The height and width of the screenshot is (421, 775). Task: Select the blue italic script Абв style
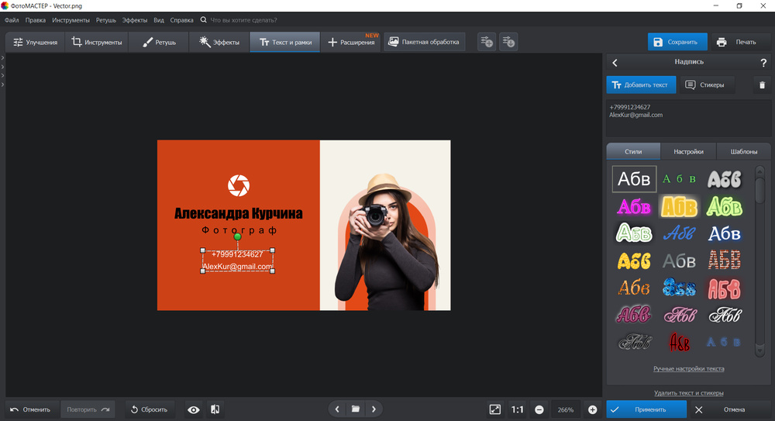[679, 233]
